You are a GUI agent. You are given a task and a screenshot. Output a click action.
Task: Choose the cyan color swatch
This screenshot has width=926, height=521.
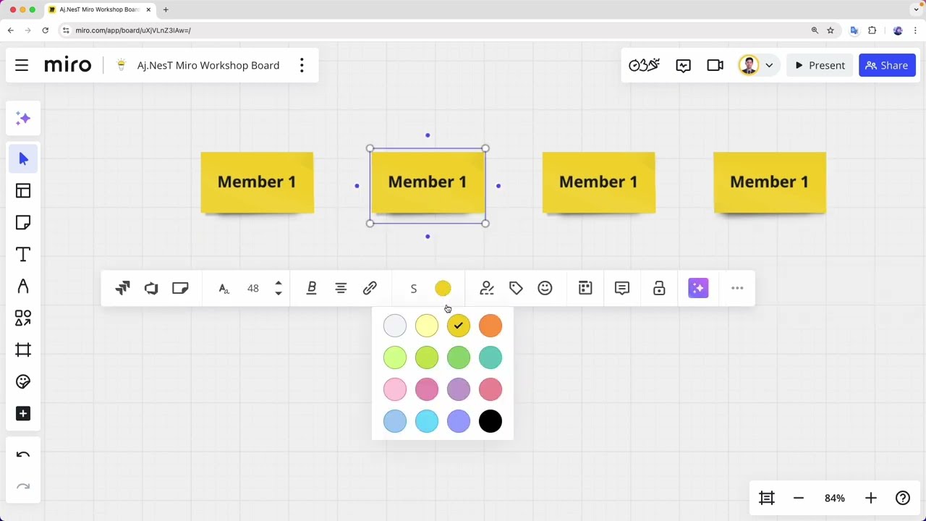click(427, 421)
